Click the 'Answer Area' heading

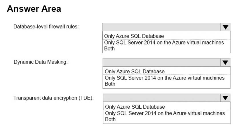click(x=34, y=9)
